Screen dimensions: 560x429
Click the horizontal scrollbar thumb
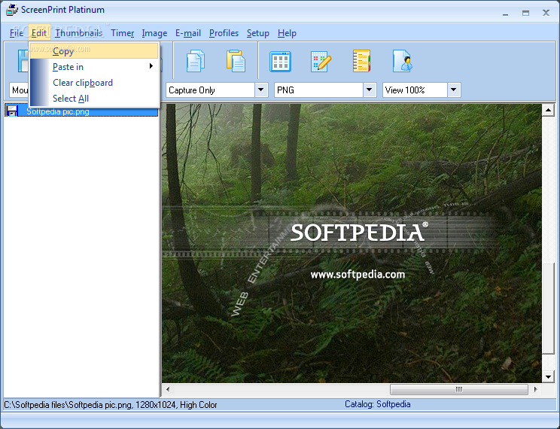pyautogui.click(x=459, y=389)
